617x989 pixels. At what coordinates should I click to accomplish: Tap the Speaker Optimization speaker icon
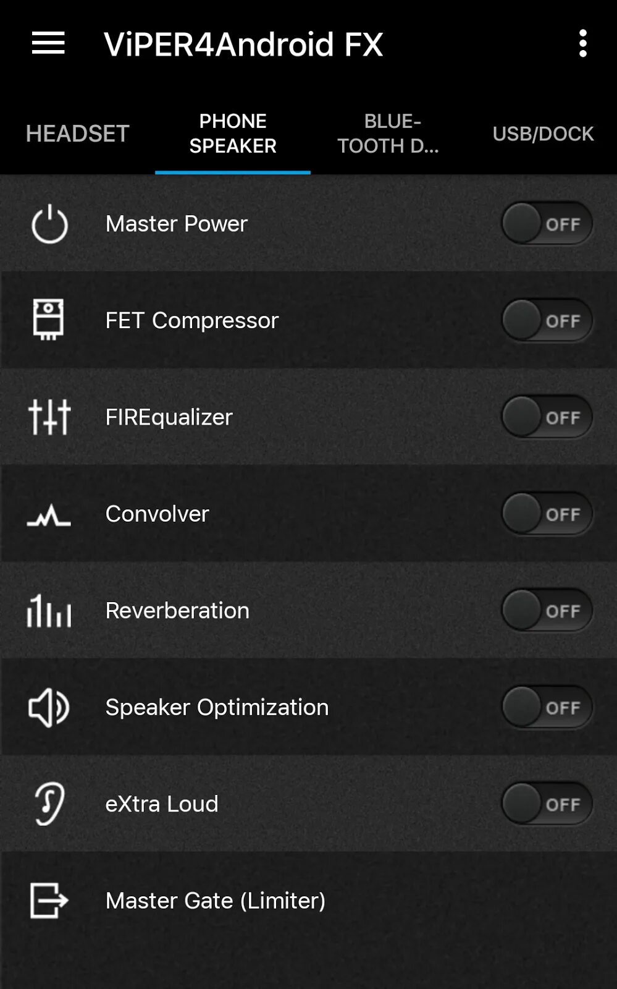[x=49, y=707]
